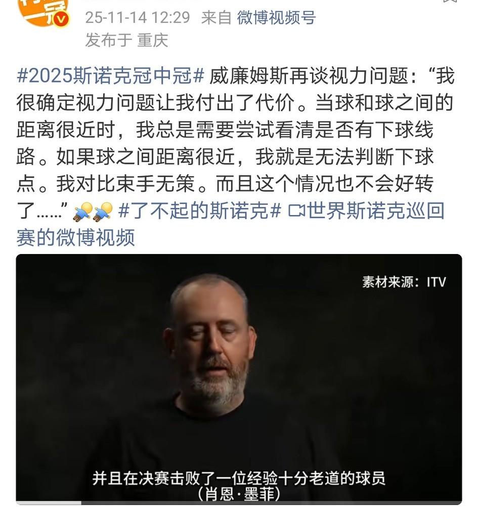
Task: Tap the partially visible top-right corner icon
Action: pos(450,1)
